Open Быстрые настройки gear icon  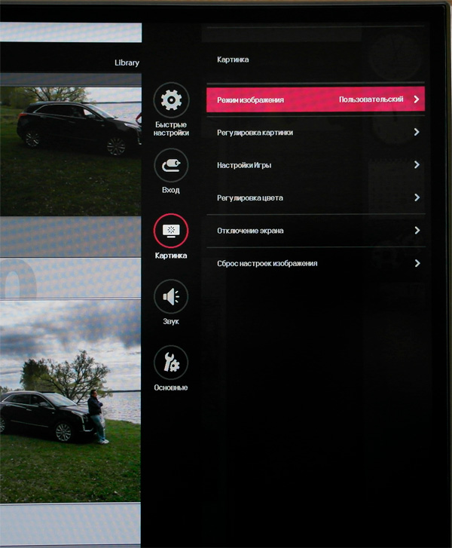coord(171,99)
